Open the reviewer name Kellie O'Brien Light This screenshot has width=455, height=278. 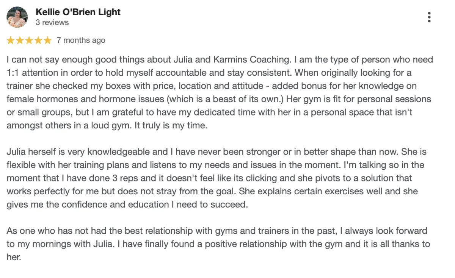click(78, 12)
